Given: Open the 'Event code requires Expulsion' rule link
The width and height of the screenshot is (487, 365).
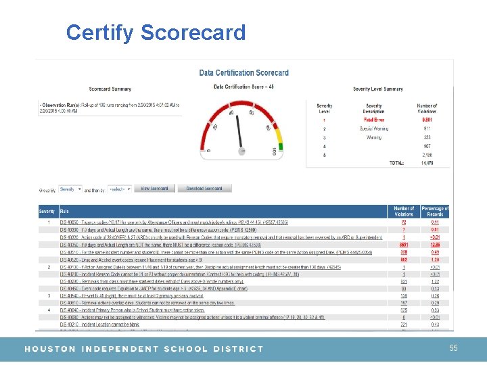Looking at the screenshot, I should coord(154,289).
